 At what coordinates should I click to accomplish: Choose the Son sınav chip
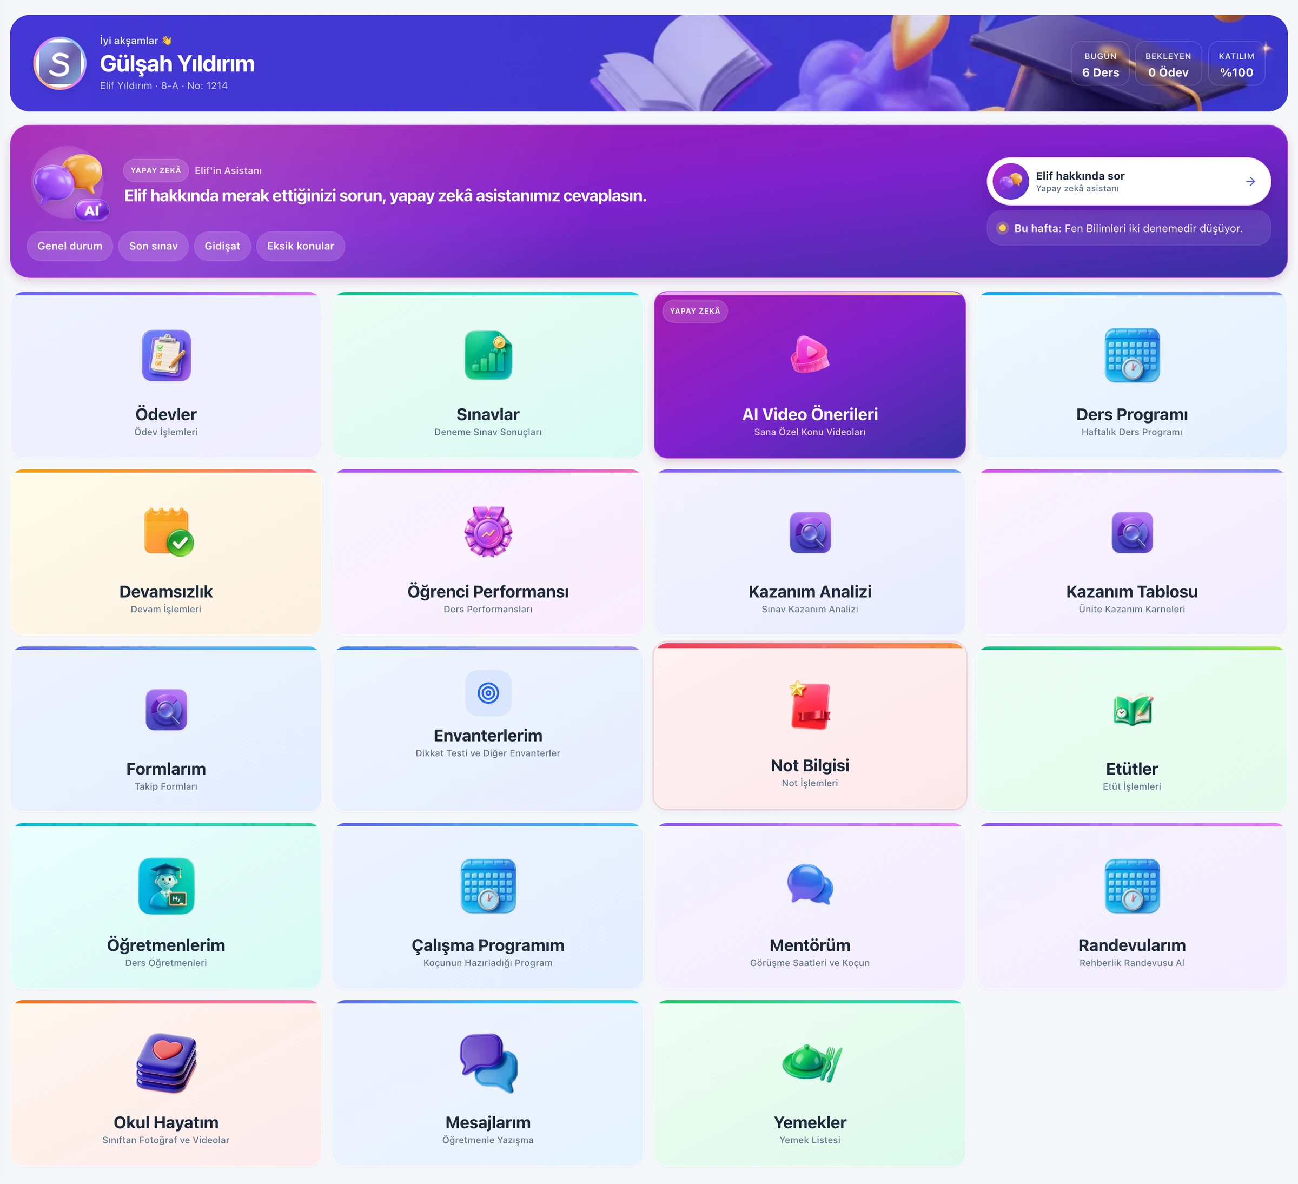pos(153,246)
